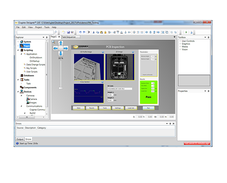
Task: Click the blue Run button on the page
Action: tap(149, 108)
